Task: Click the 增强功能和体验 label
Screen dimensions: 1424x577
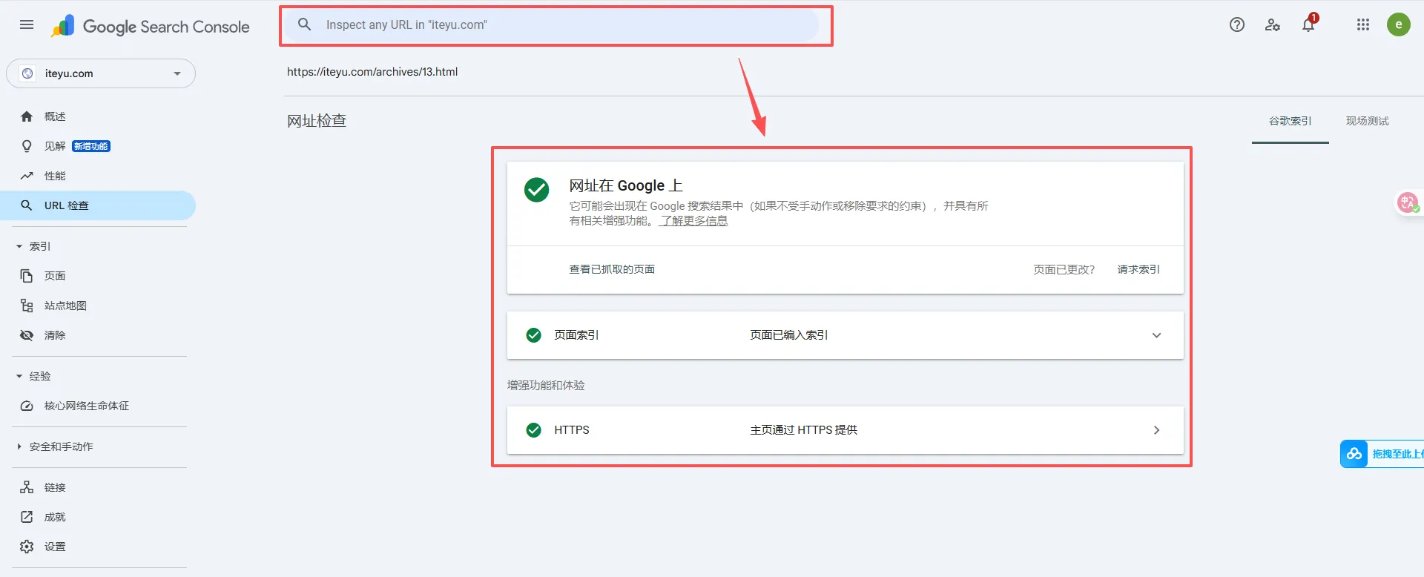Action: coord(546,386)
